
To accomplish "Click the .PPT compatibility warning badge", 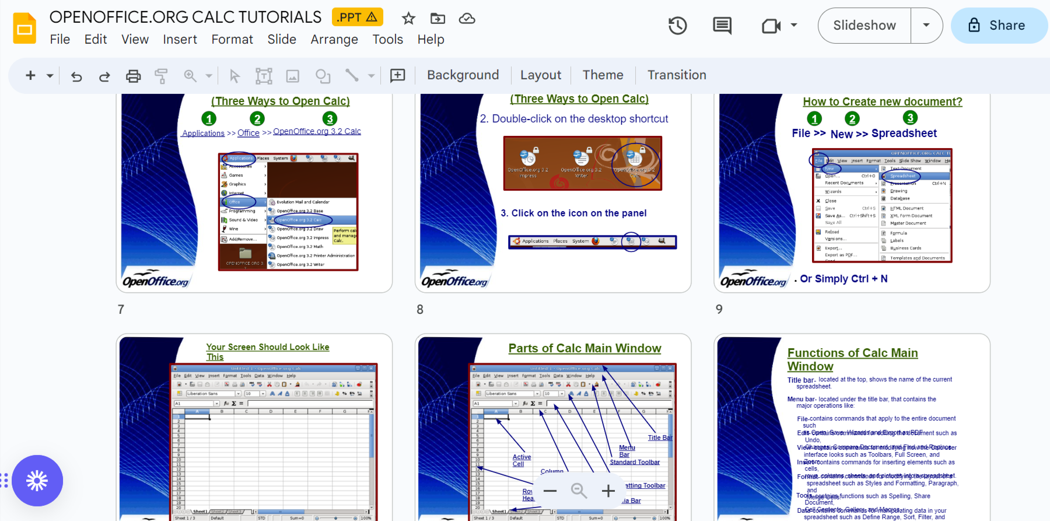I will coord(358,18).
